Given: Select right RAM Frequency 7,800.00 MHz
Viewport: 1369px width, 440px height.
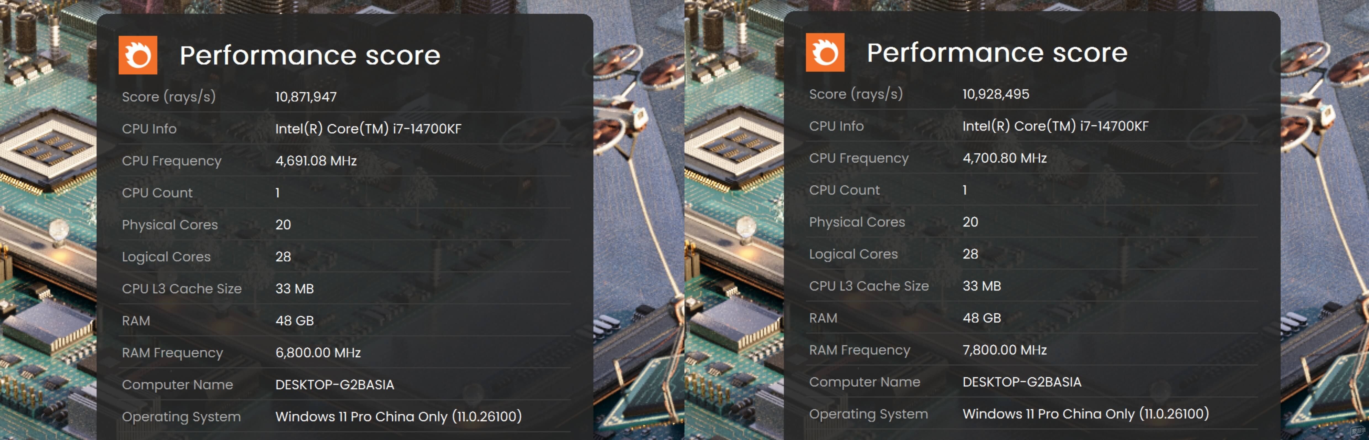Looking at the screenshot, I should point(1004,350).
